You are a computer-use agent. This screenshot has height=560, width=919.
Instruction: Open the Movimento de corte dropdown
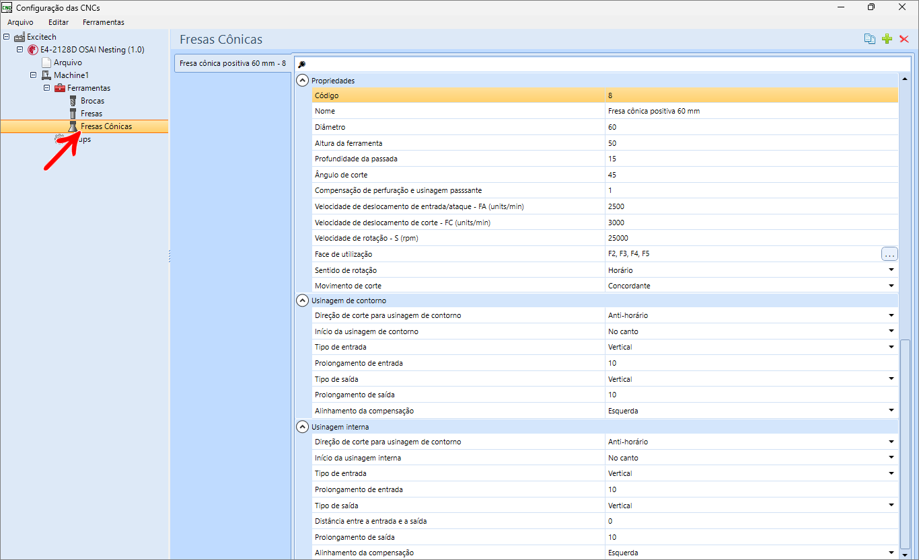pos(891,286)
